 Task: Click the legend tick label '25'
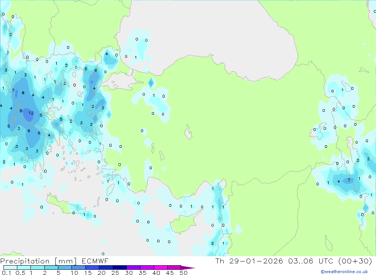click(115, 273)
